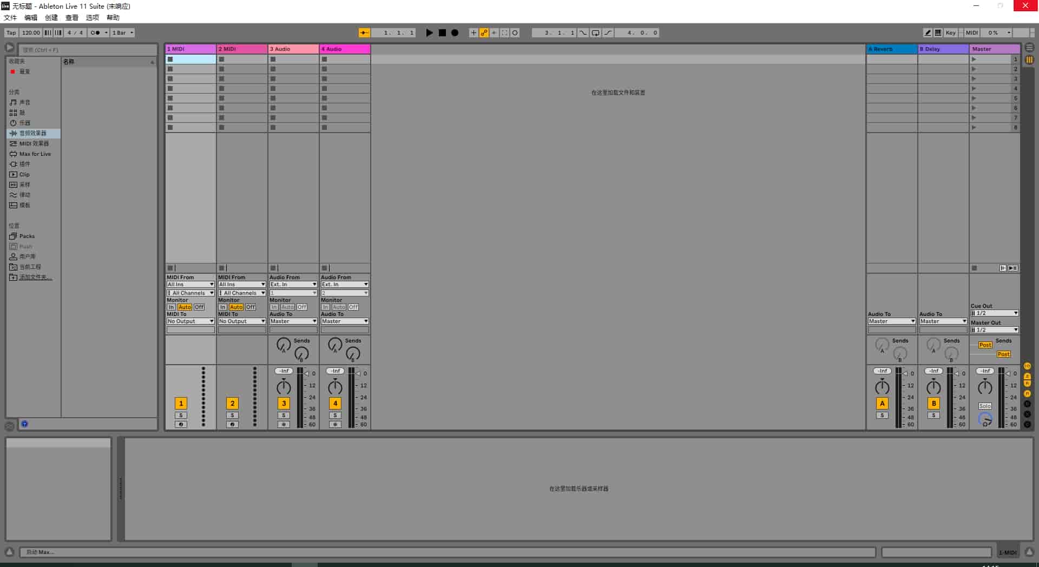This screenshot has width=1039, height=567.
Task: Open track 4 Audio To Master dropdown
Action: click(x=345, y=321)
